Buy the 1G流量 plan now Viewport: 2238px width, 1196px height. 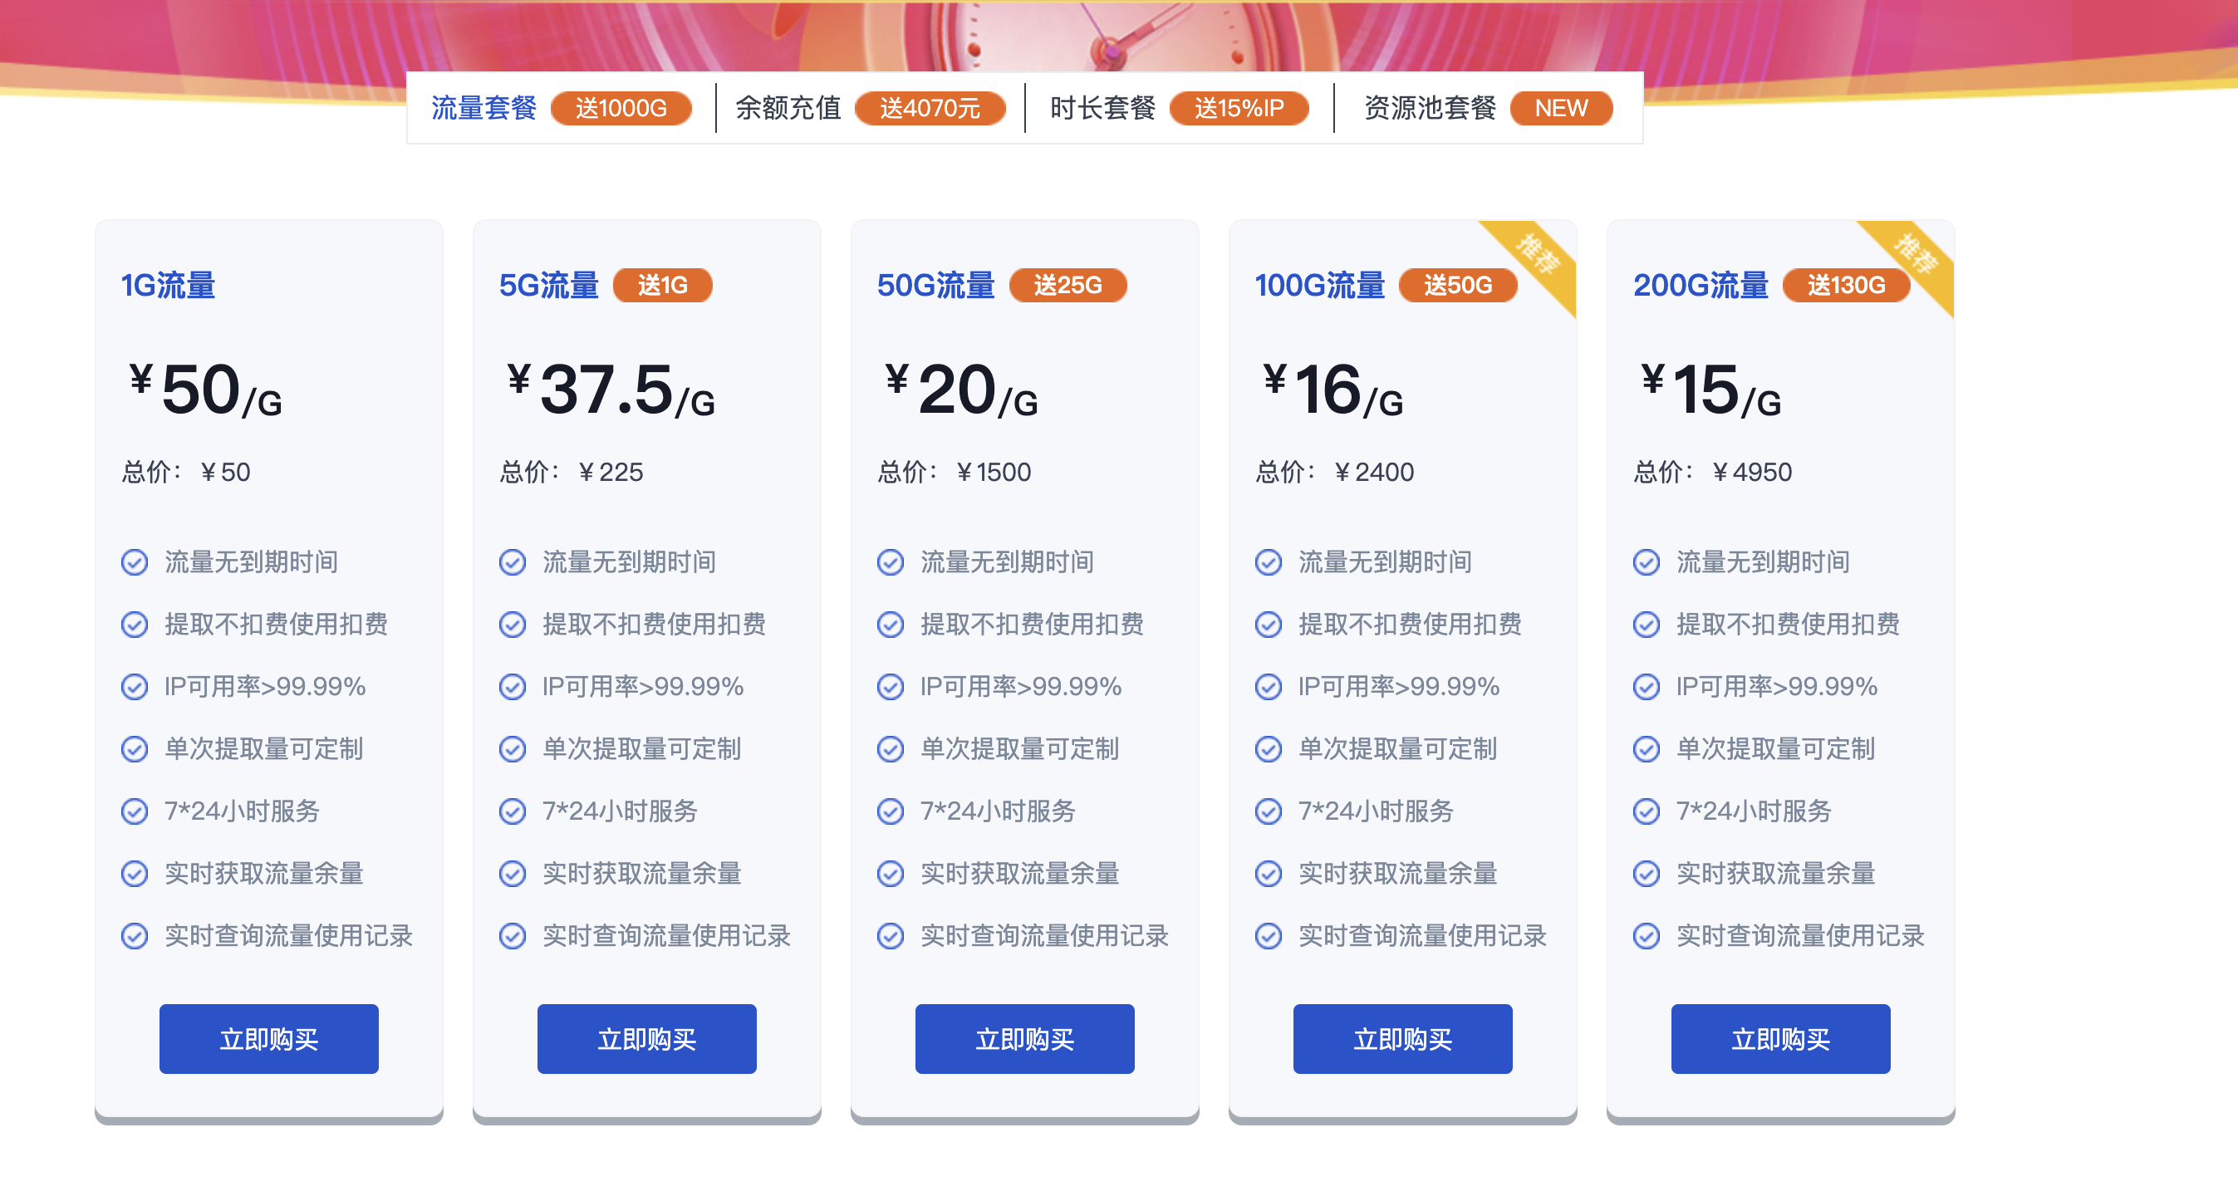[x=268, y=1039]
